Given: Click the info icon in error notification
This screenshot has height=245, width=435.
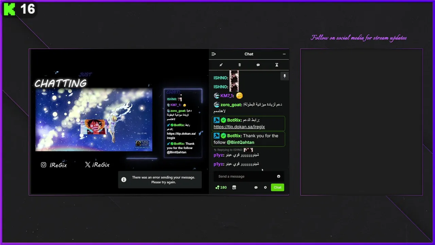Looking at the screenshot, I should click(124, 180).
